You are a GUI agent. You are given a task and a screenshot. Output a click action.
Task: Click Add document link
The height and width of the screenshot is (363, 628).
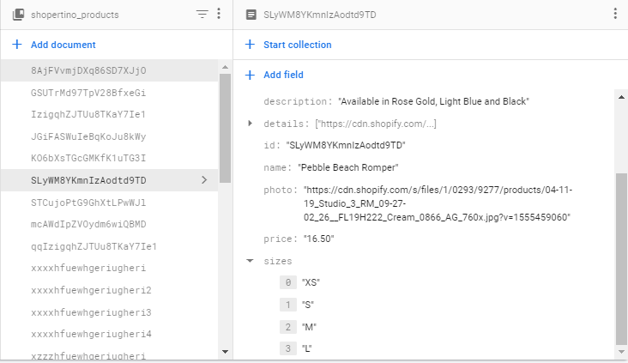[63, 45]
